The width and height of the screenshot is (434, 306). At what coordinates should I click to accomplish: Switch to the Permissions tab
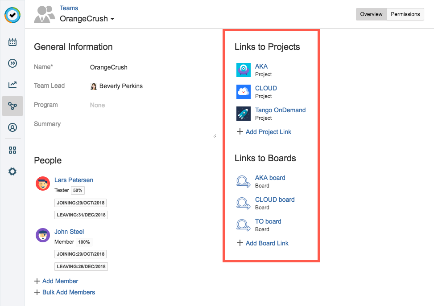405,14
